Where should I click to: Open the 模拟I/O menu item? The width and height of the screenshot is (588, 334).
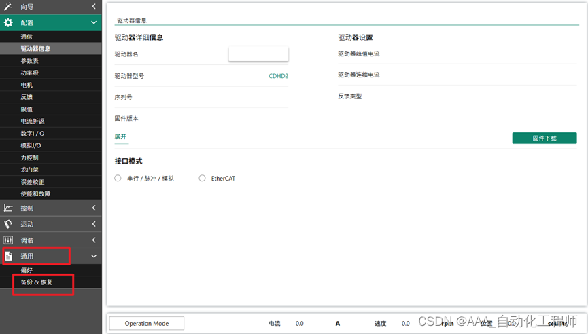tap(50, 145)
